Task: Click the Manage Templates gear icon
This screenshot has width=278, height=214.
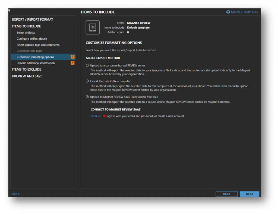Action: 228,12
